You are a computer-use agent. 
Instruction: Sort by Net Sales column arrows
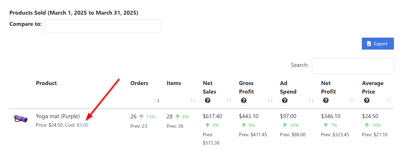(x=229, y=101)
